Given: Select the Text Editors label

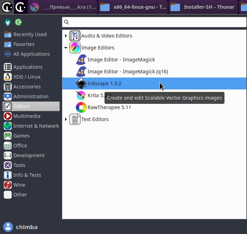Looking at the screenshot, I should (95, 119).
